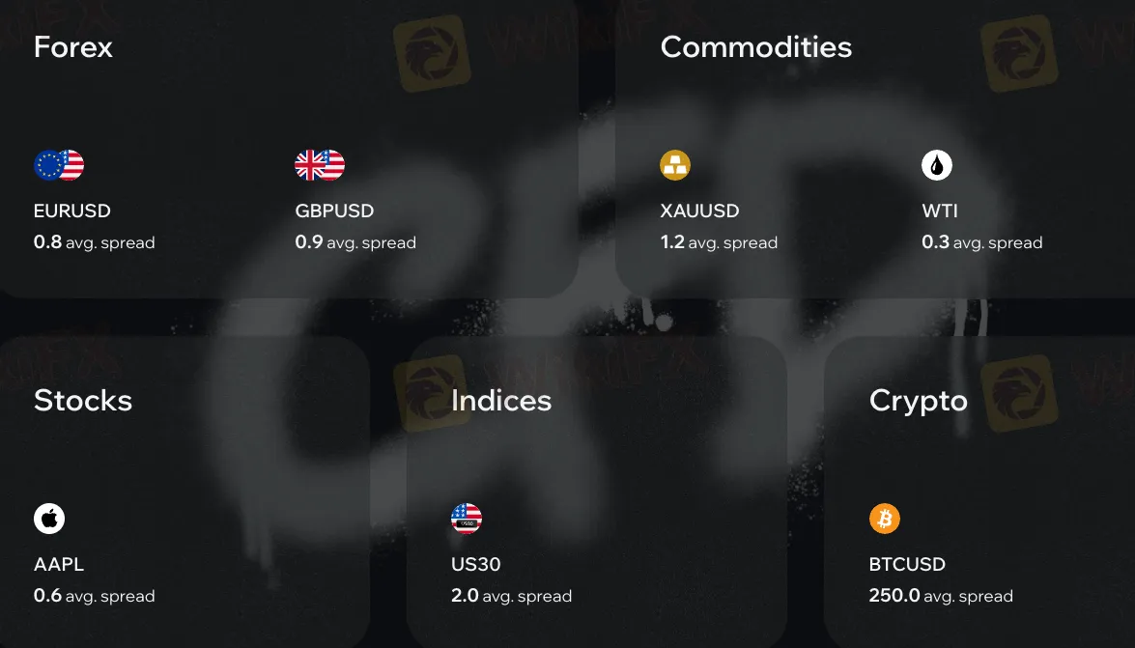Click the GBPUSD flag pair icon
The image size is (1135, 648).
tap(320, 166)
